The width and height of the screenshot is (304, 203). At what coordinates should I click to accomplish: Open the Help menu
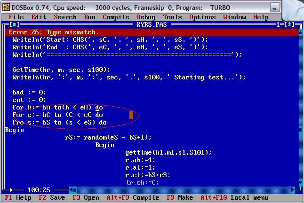261,17
